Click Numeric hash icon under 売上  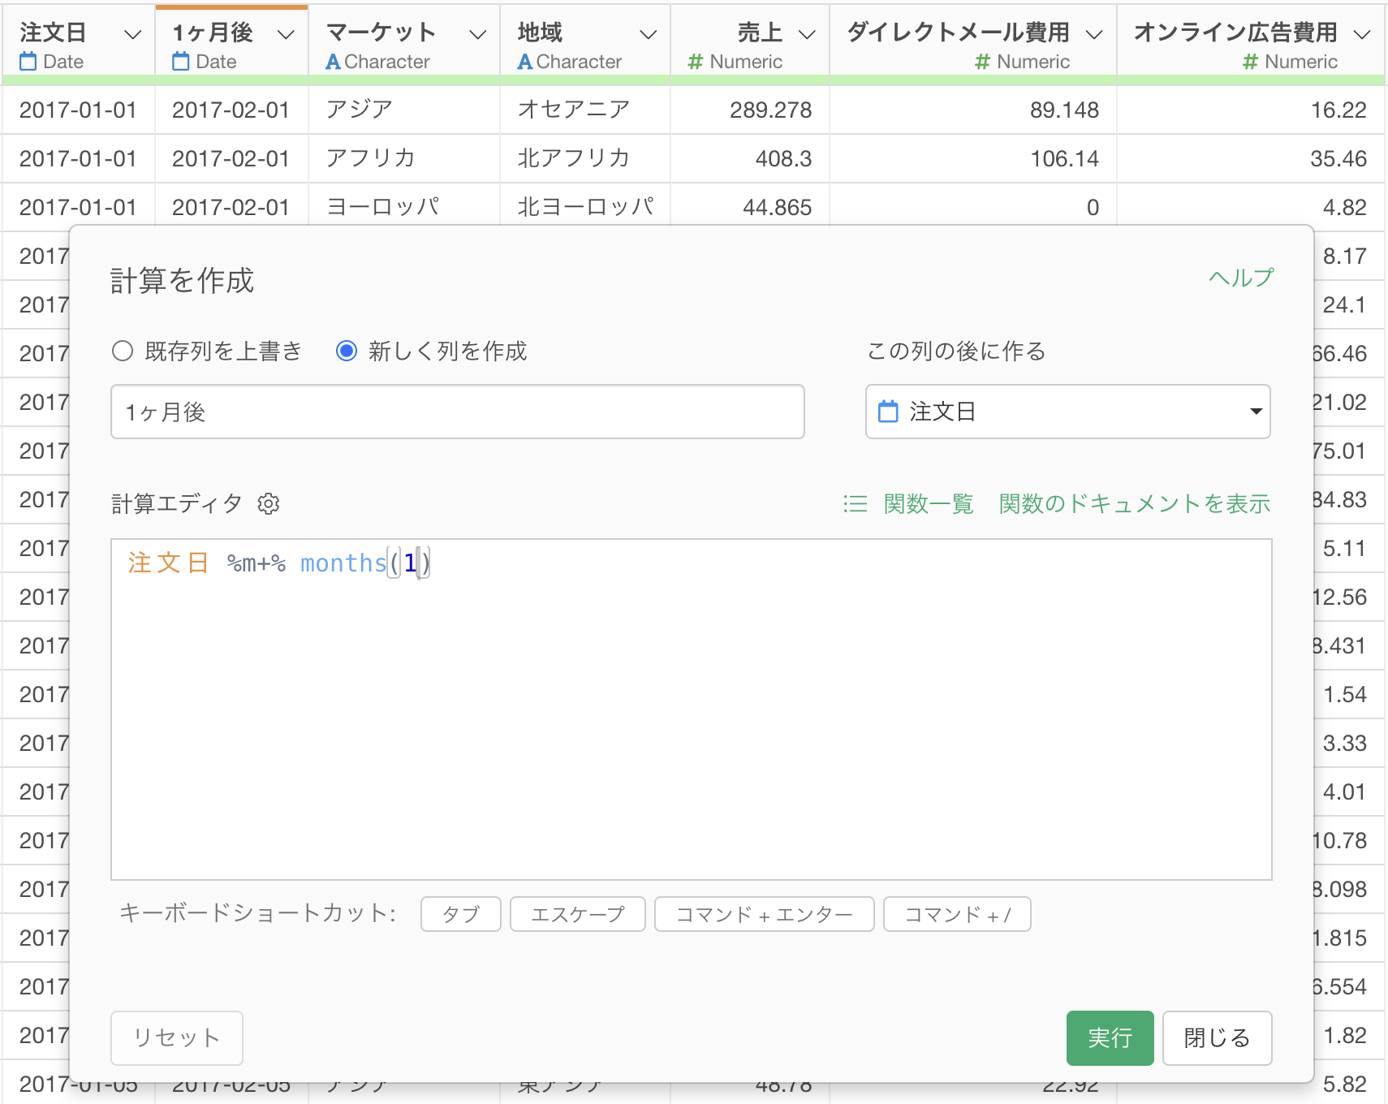(695, 62)
